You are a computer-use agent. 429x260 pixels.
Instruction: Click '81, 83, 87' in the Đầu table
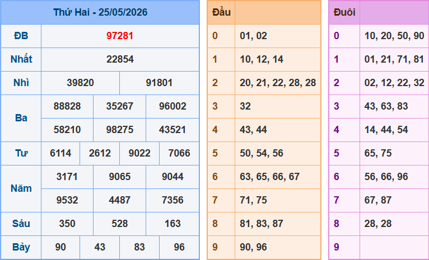pyautogui.click(x=262, y=224)
